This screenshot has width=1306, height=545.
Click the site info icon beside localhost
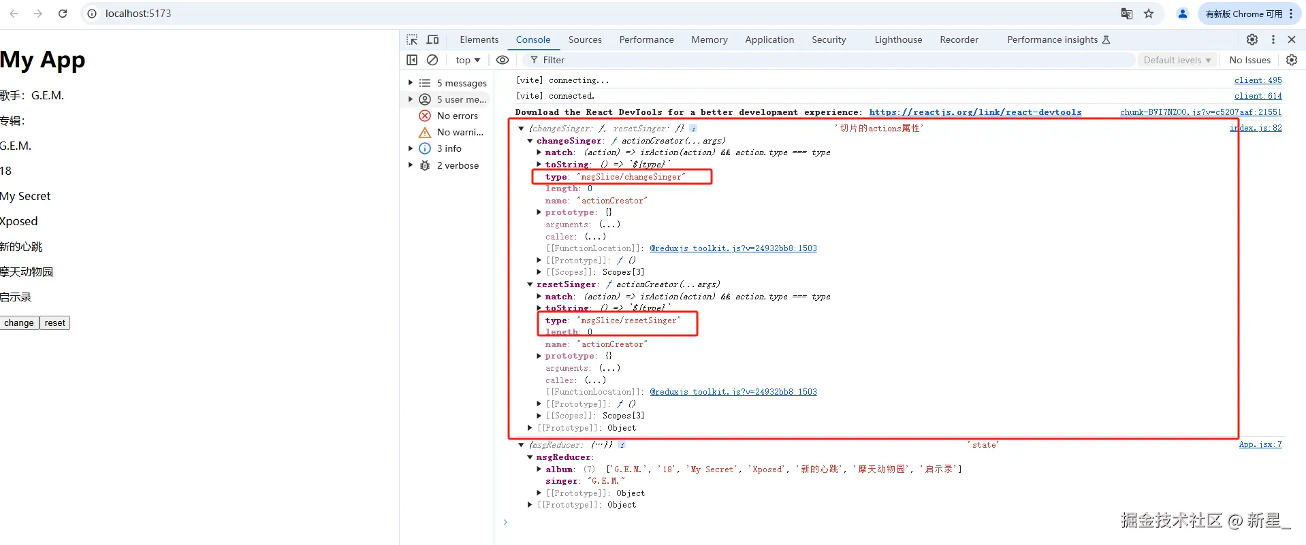click(x=92, y=14)
